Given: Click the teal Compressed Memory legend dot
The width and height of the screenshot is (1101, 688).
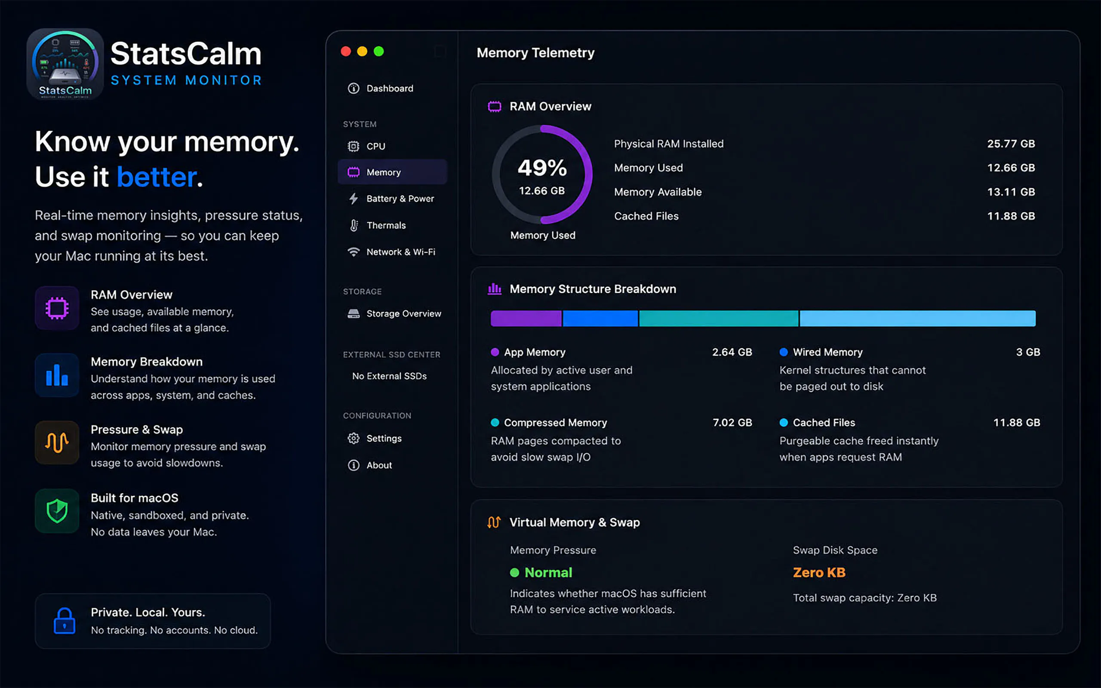Looking at the screenshot, I should coord(495,422).
